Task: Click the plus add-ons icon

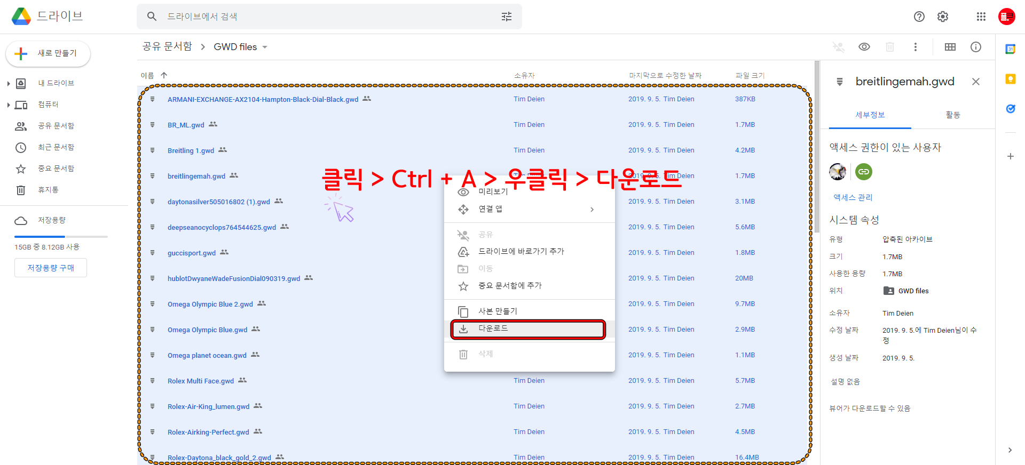Action: point(1011,156)
